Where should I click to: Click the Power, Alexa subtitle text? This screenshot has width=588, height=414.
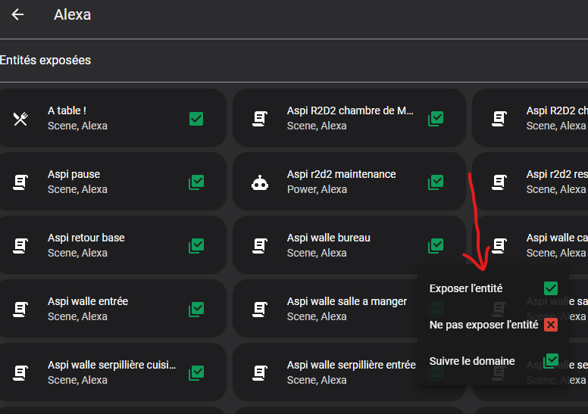click(317, 189)
